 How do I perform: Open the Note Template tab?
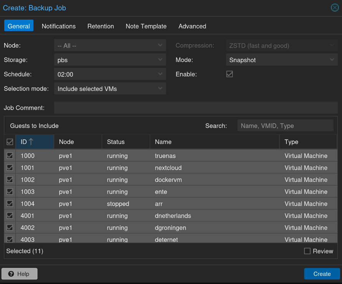[x=146, y=26]
